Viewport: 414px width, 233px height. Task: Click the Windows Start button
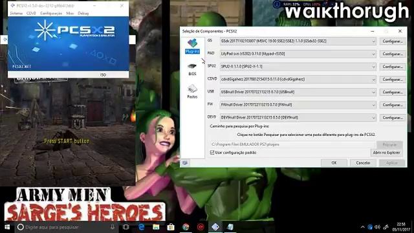pos(7,227)
